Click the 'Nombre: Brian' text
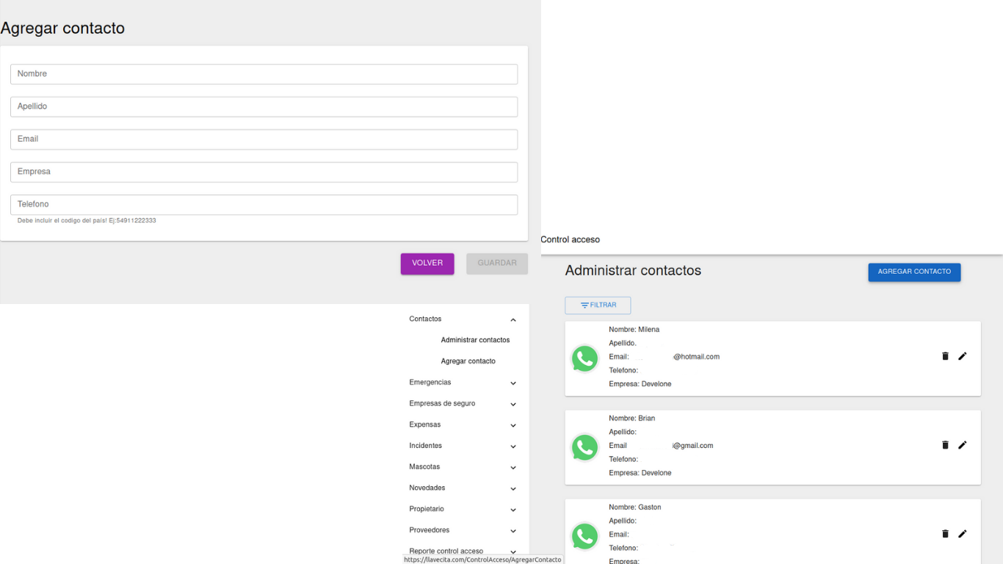Viewport: 1003px width, 564px height. pyautogui.click(x=631, y=419)
